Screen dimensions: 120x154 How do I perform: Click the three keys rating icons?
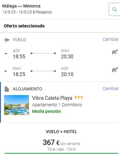(x=79, y=98)
